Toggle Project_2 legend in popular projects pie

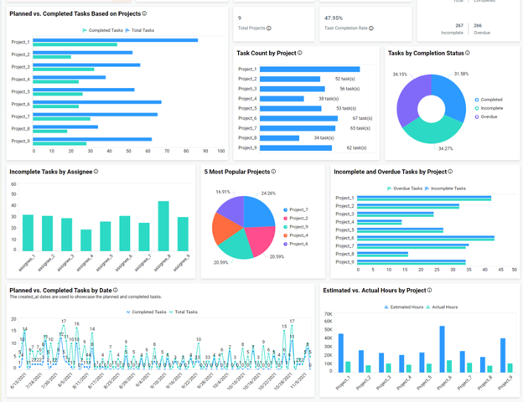(296, 219)
